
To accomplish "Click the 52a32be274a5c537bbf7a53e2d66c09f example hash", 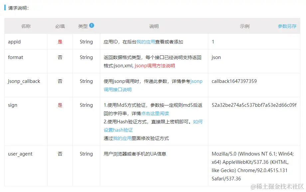I will click(x=254, y=105).
